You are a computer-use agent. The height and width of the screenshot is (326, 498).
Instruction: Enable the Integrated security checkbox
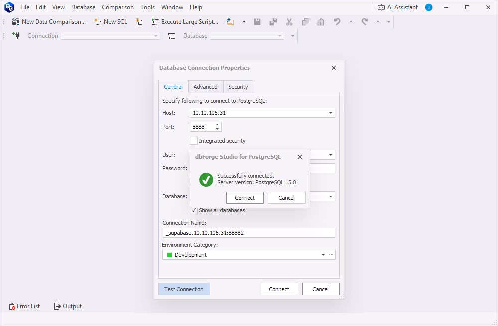[x=194, y=141]
